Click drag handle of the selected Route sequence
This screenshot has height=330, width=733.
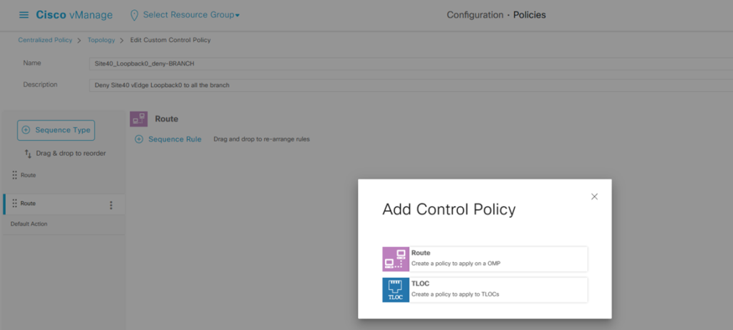[14, 204]
